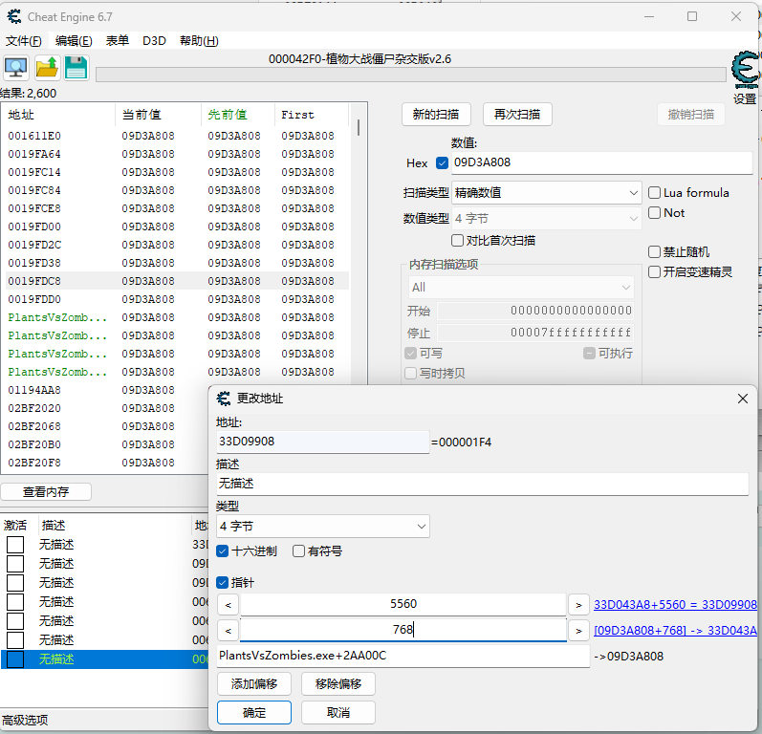Enable the 有符号 signed checkbox
Viewport: 762px width, 734px height.
click(299, 550)
